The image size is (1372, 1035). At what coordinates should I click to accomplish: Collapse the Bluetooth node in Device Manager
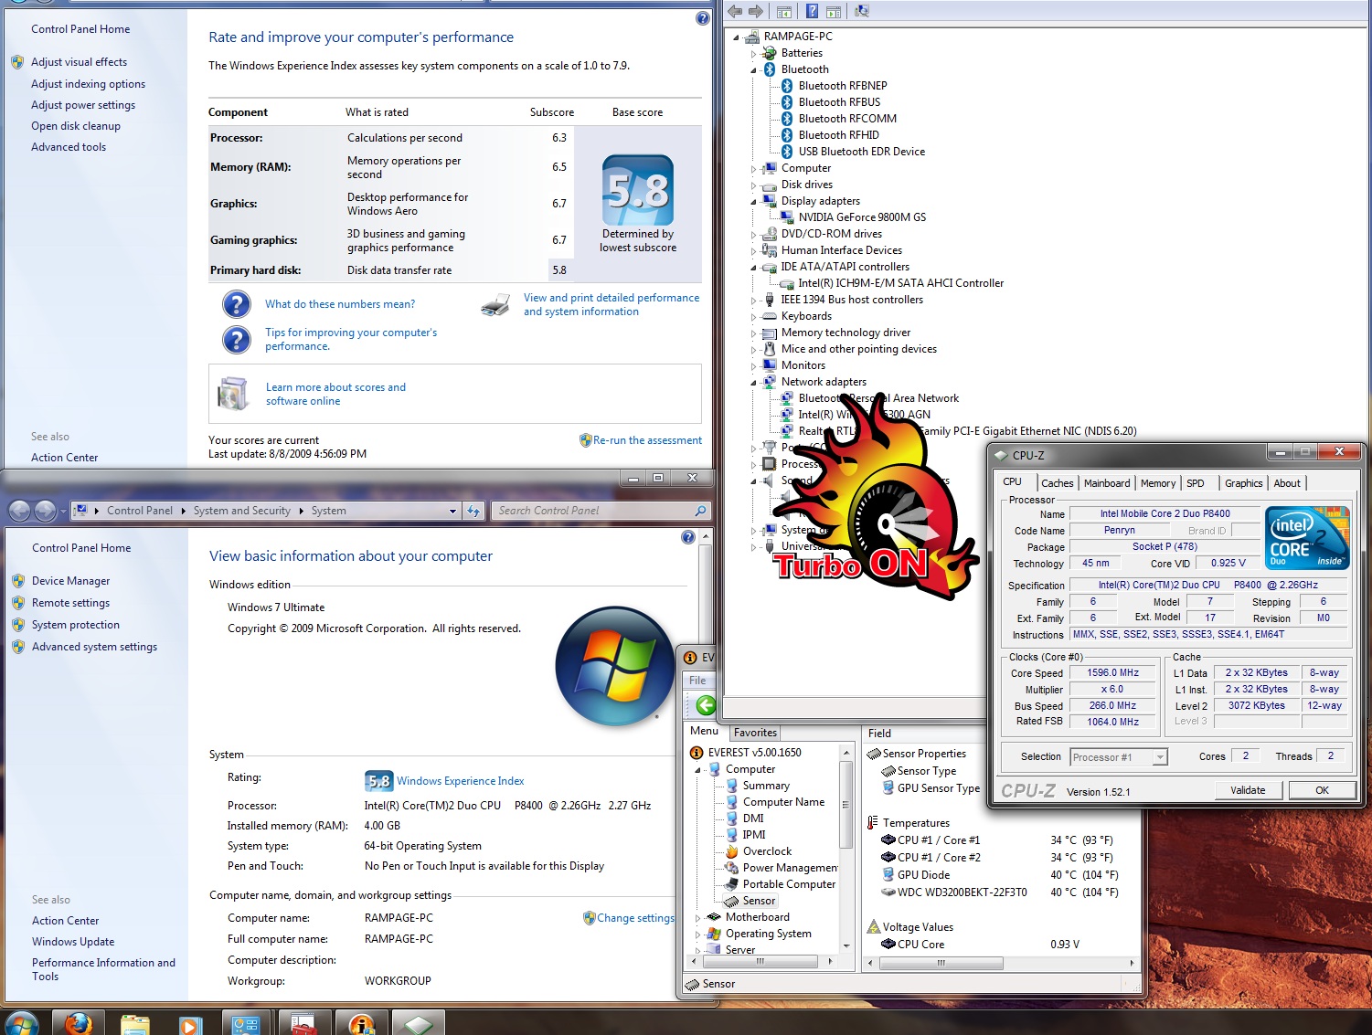[x=754, y=69]
